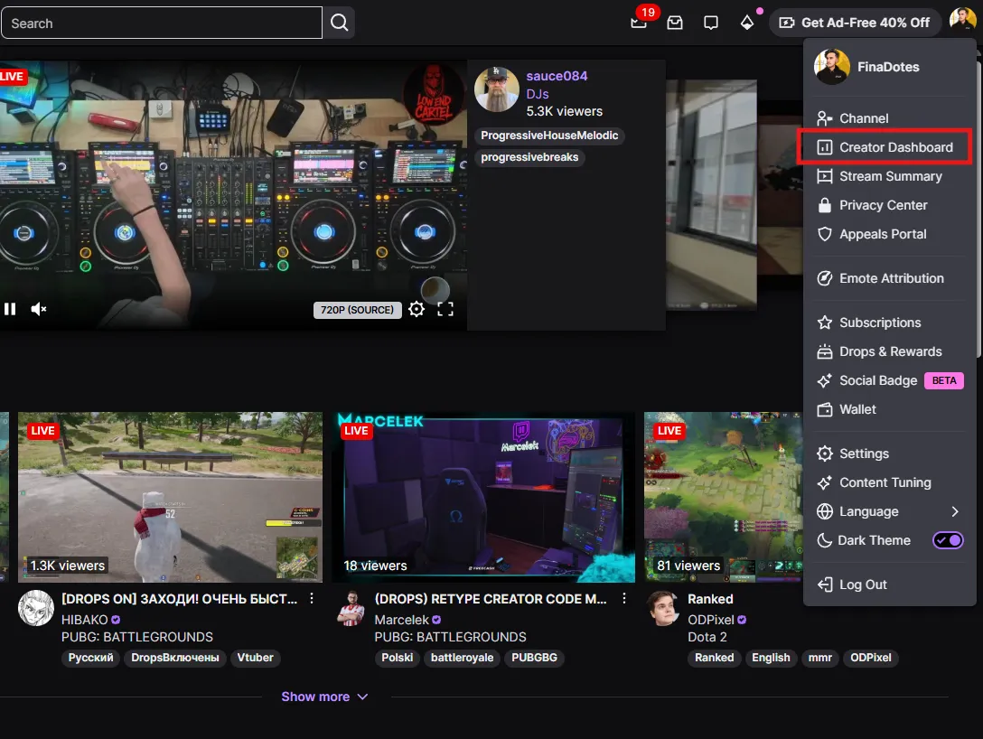983x739 pixels.
Task: Open the 720P quality selector
Action: (357, 309)
